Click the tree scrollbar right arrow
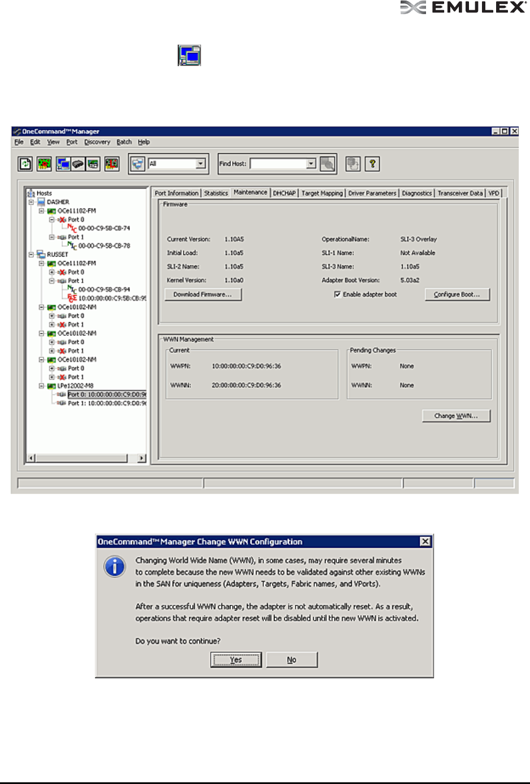 coord(142,458)
